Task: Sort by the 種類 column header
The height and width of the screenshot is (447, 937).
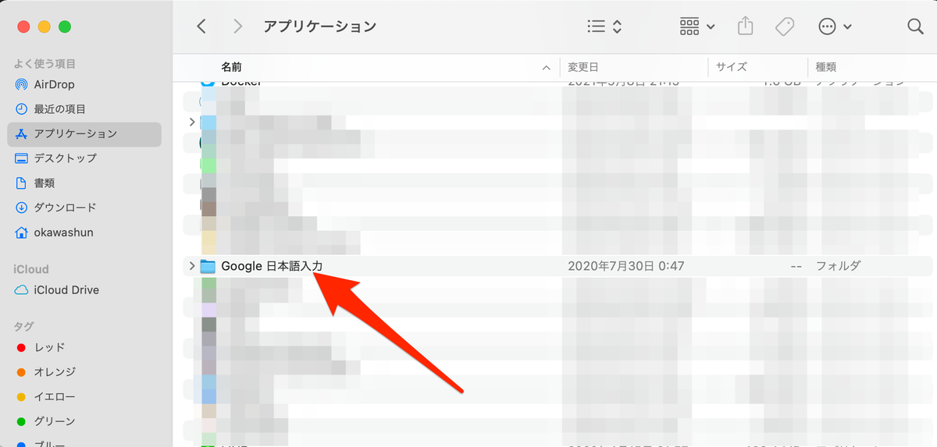Action: pos(826,68)
